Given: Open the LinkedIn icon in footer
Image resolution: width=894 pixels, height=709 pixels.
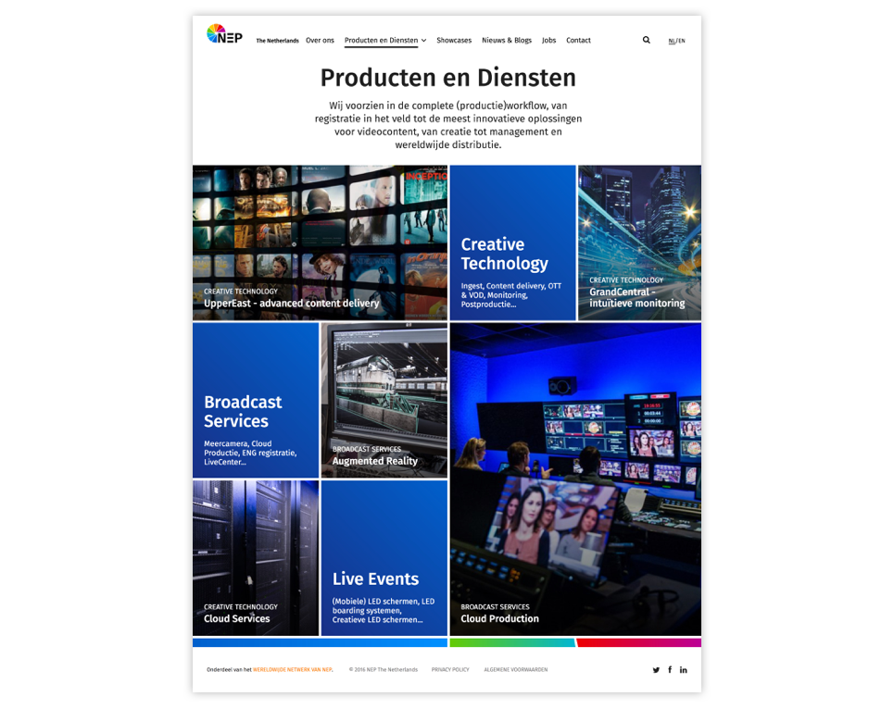Looking at the screenshot, I should [683, 670].
